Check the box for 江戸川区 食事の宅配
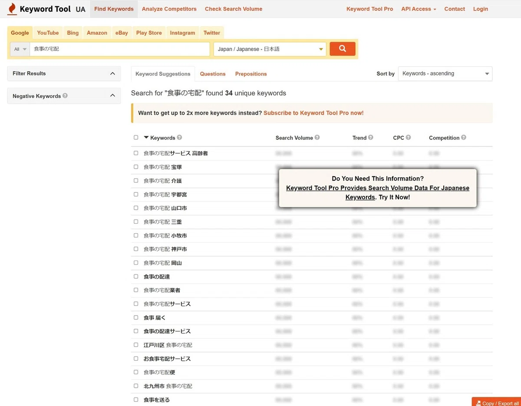This screenshot has width=521, height=406. coord(136,344)
